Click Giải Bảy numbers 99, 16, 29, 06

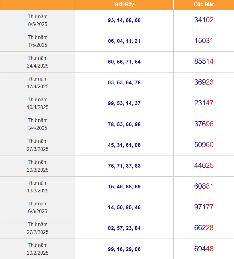pos(124,249)
